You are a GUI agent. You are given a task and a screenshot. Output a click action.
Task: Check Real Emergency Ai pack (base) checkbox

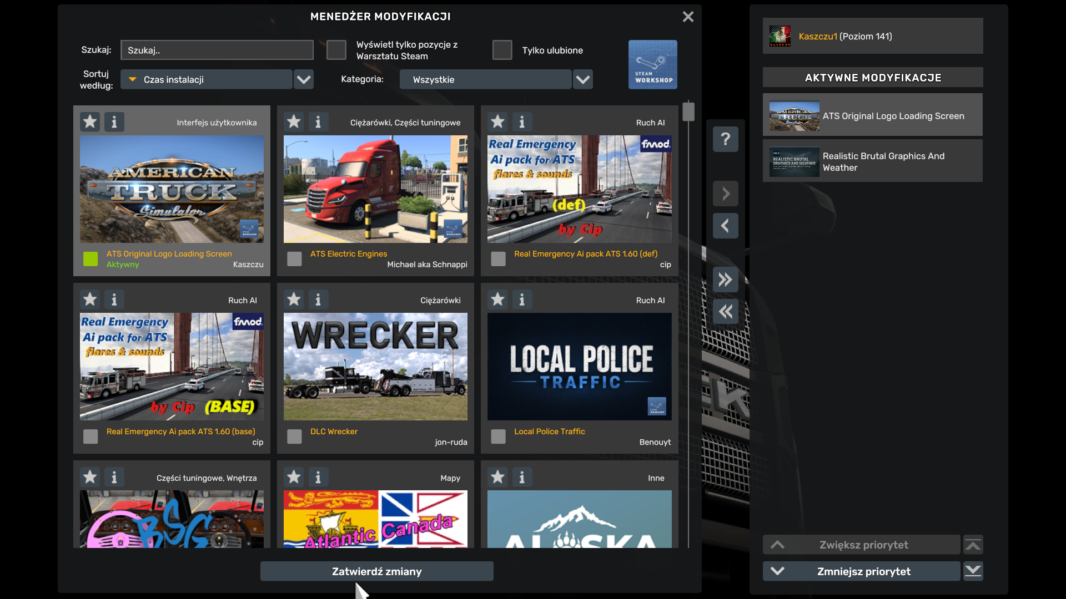[x=90, y=436]
